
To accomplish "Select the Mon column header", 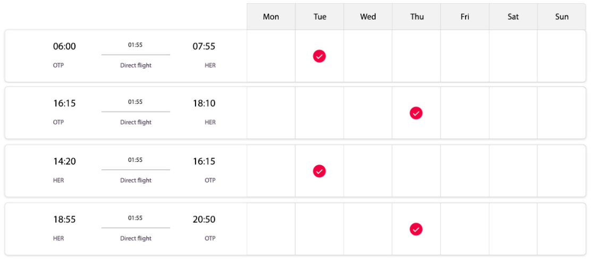I will point(271,16).
